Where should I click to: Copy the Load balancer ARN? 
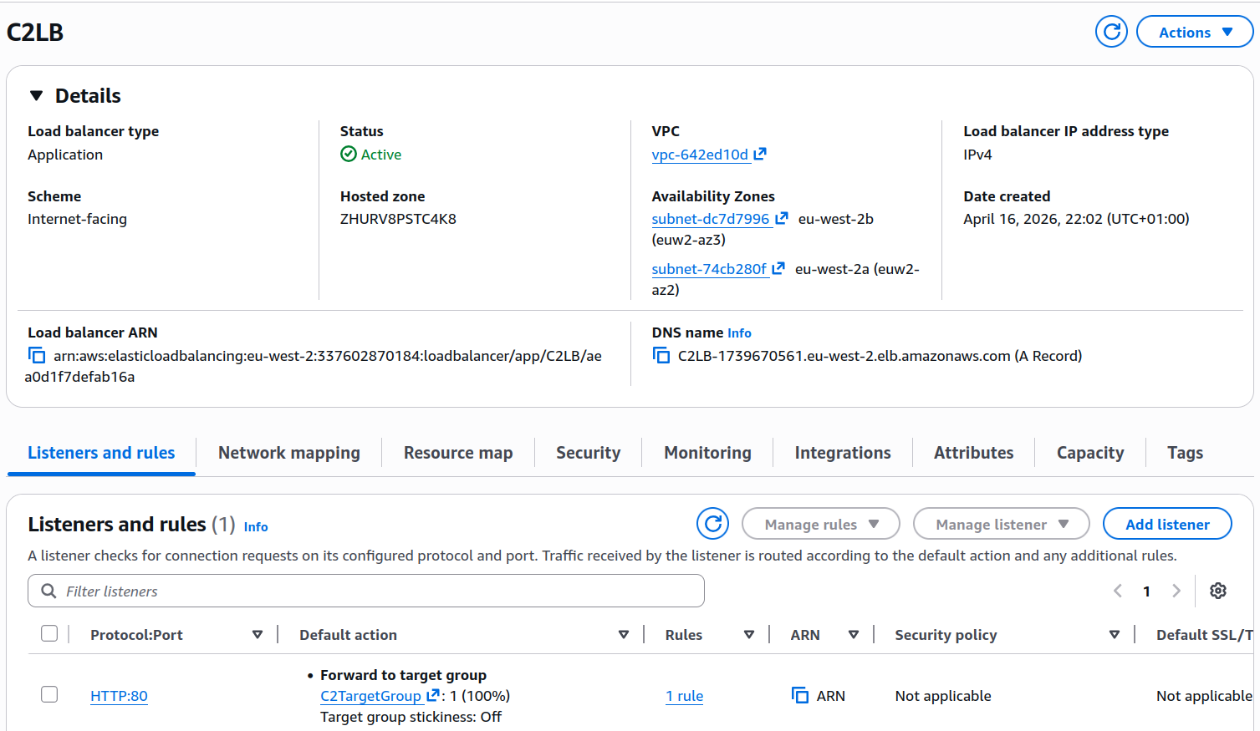click(x=37, y=356)
